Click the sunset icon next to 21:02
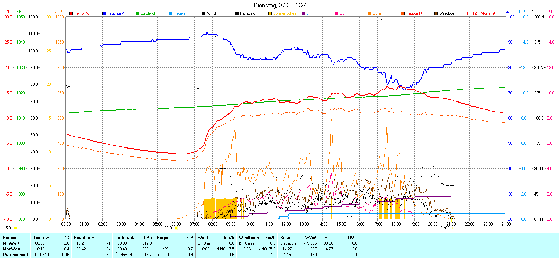This screenshot has width=559, height=258. pos(452,228)
